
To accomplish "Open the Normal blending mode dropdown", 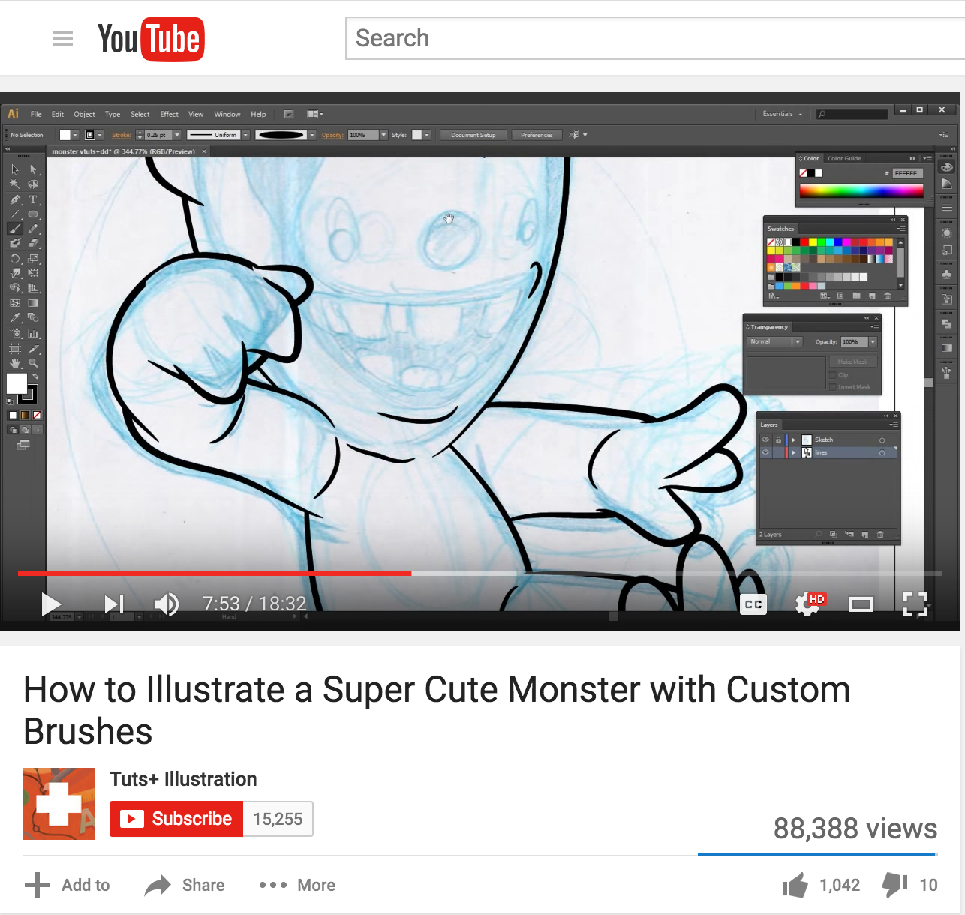I will click(776, 341).
